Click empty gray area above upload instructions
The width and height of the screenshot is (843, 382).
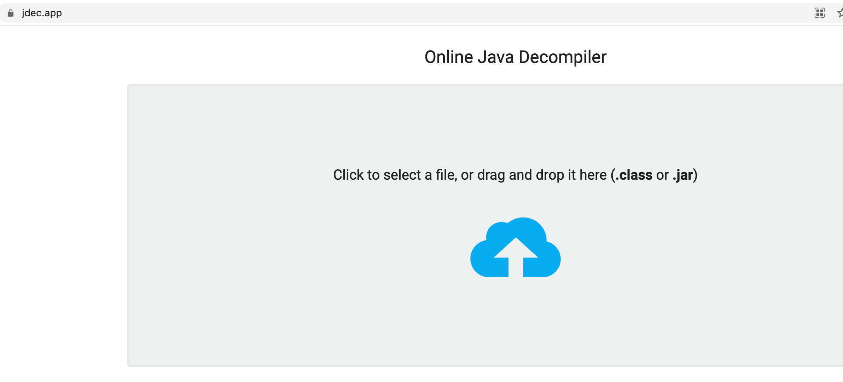515,124
